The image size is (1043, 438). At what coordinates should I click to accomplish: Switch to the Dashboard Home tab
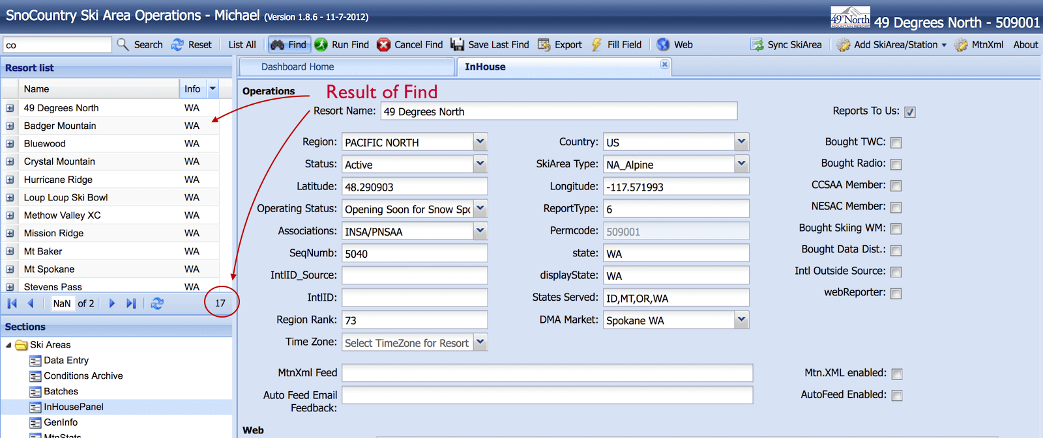[298, 66]
